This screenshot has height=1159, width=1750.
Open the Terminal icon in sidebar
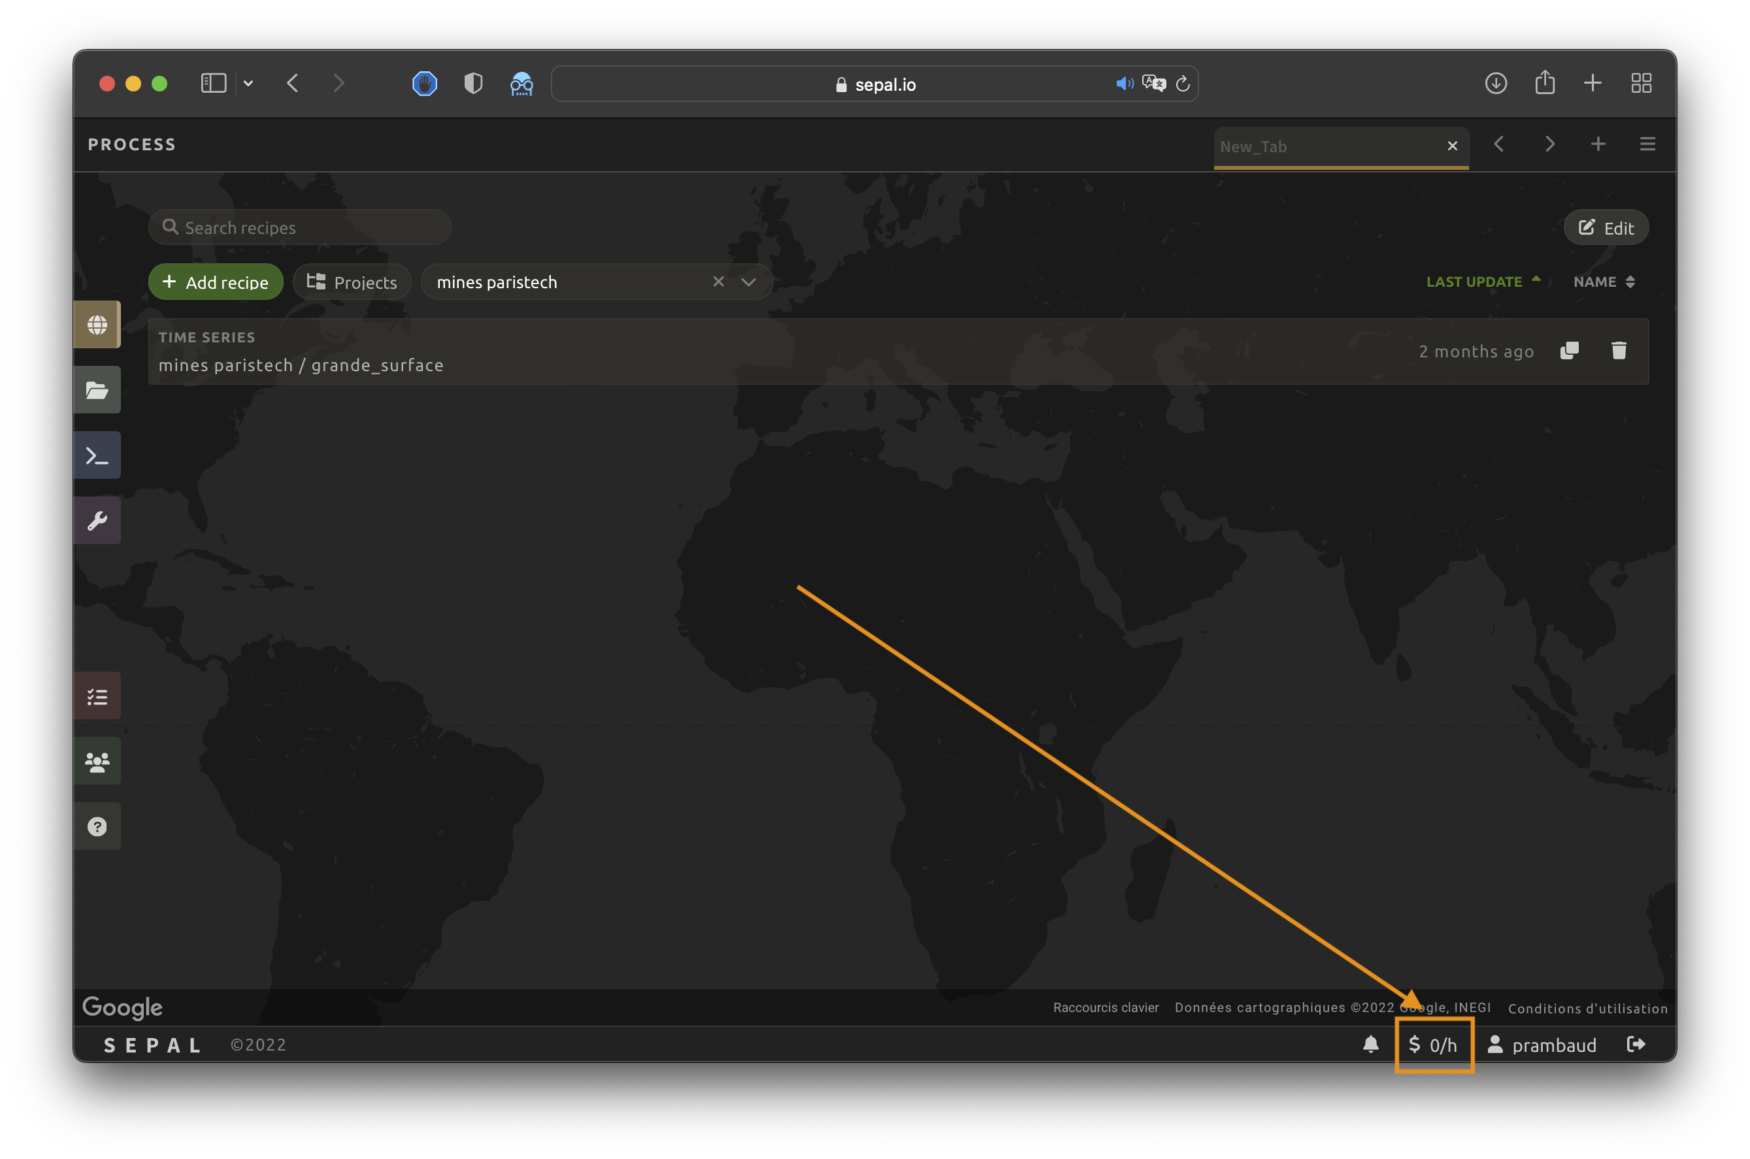click(97, 455)
